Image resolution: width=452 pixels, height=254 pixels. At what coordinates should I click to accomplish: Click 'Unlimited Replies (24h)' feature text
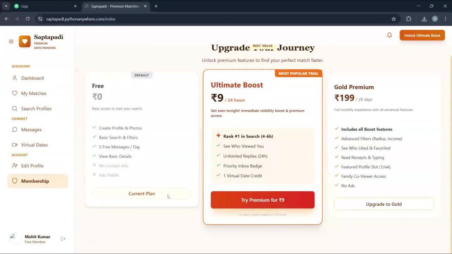245,156
